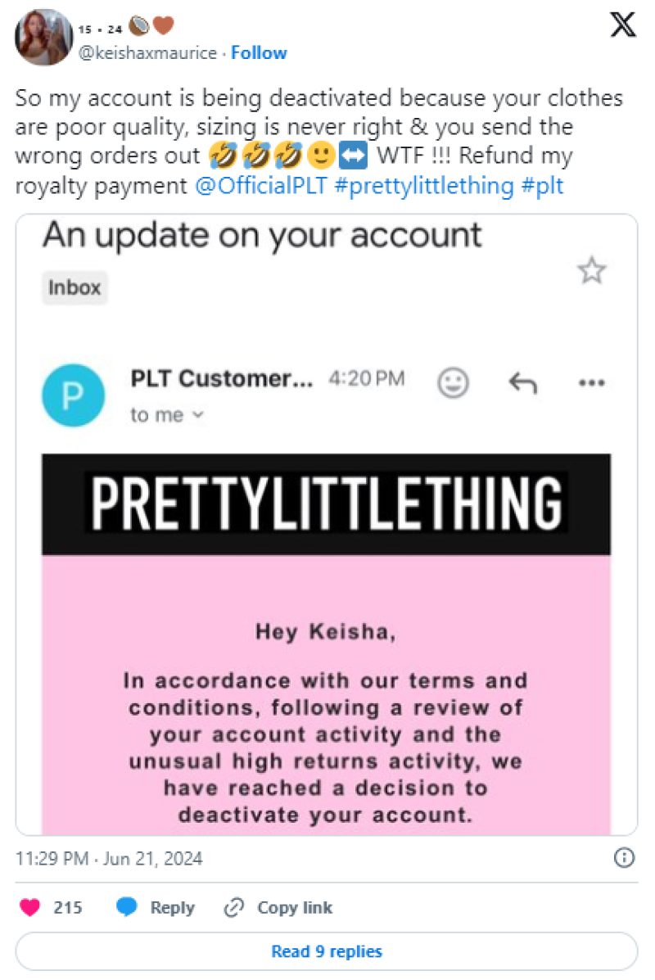Open the emoji reaction smiley icon

pos(453,382)
